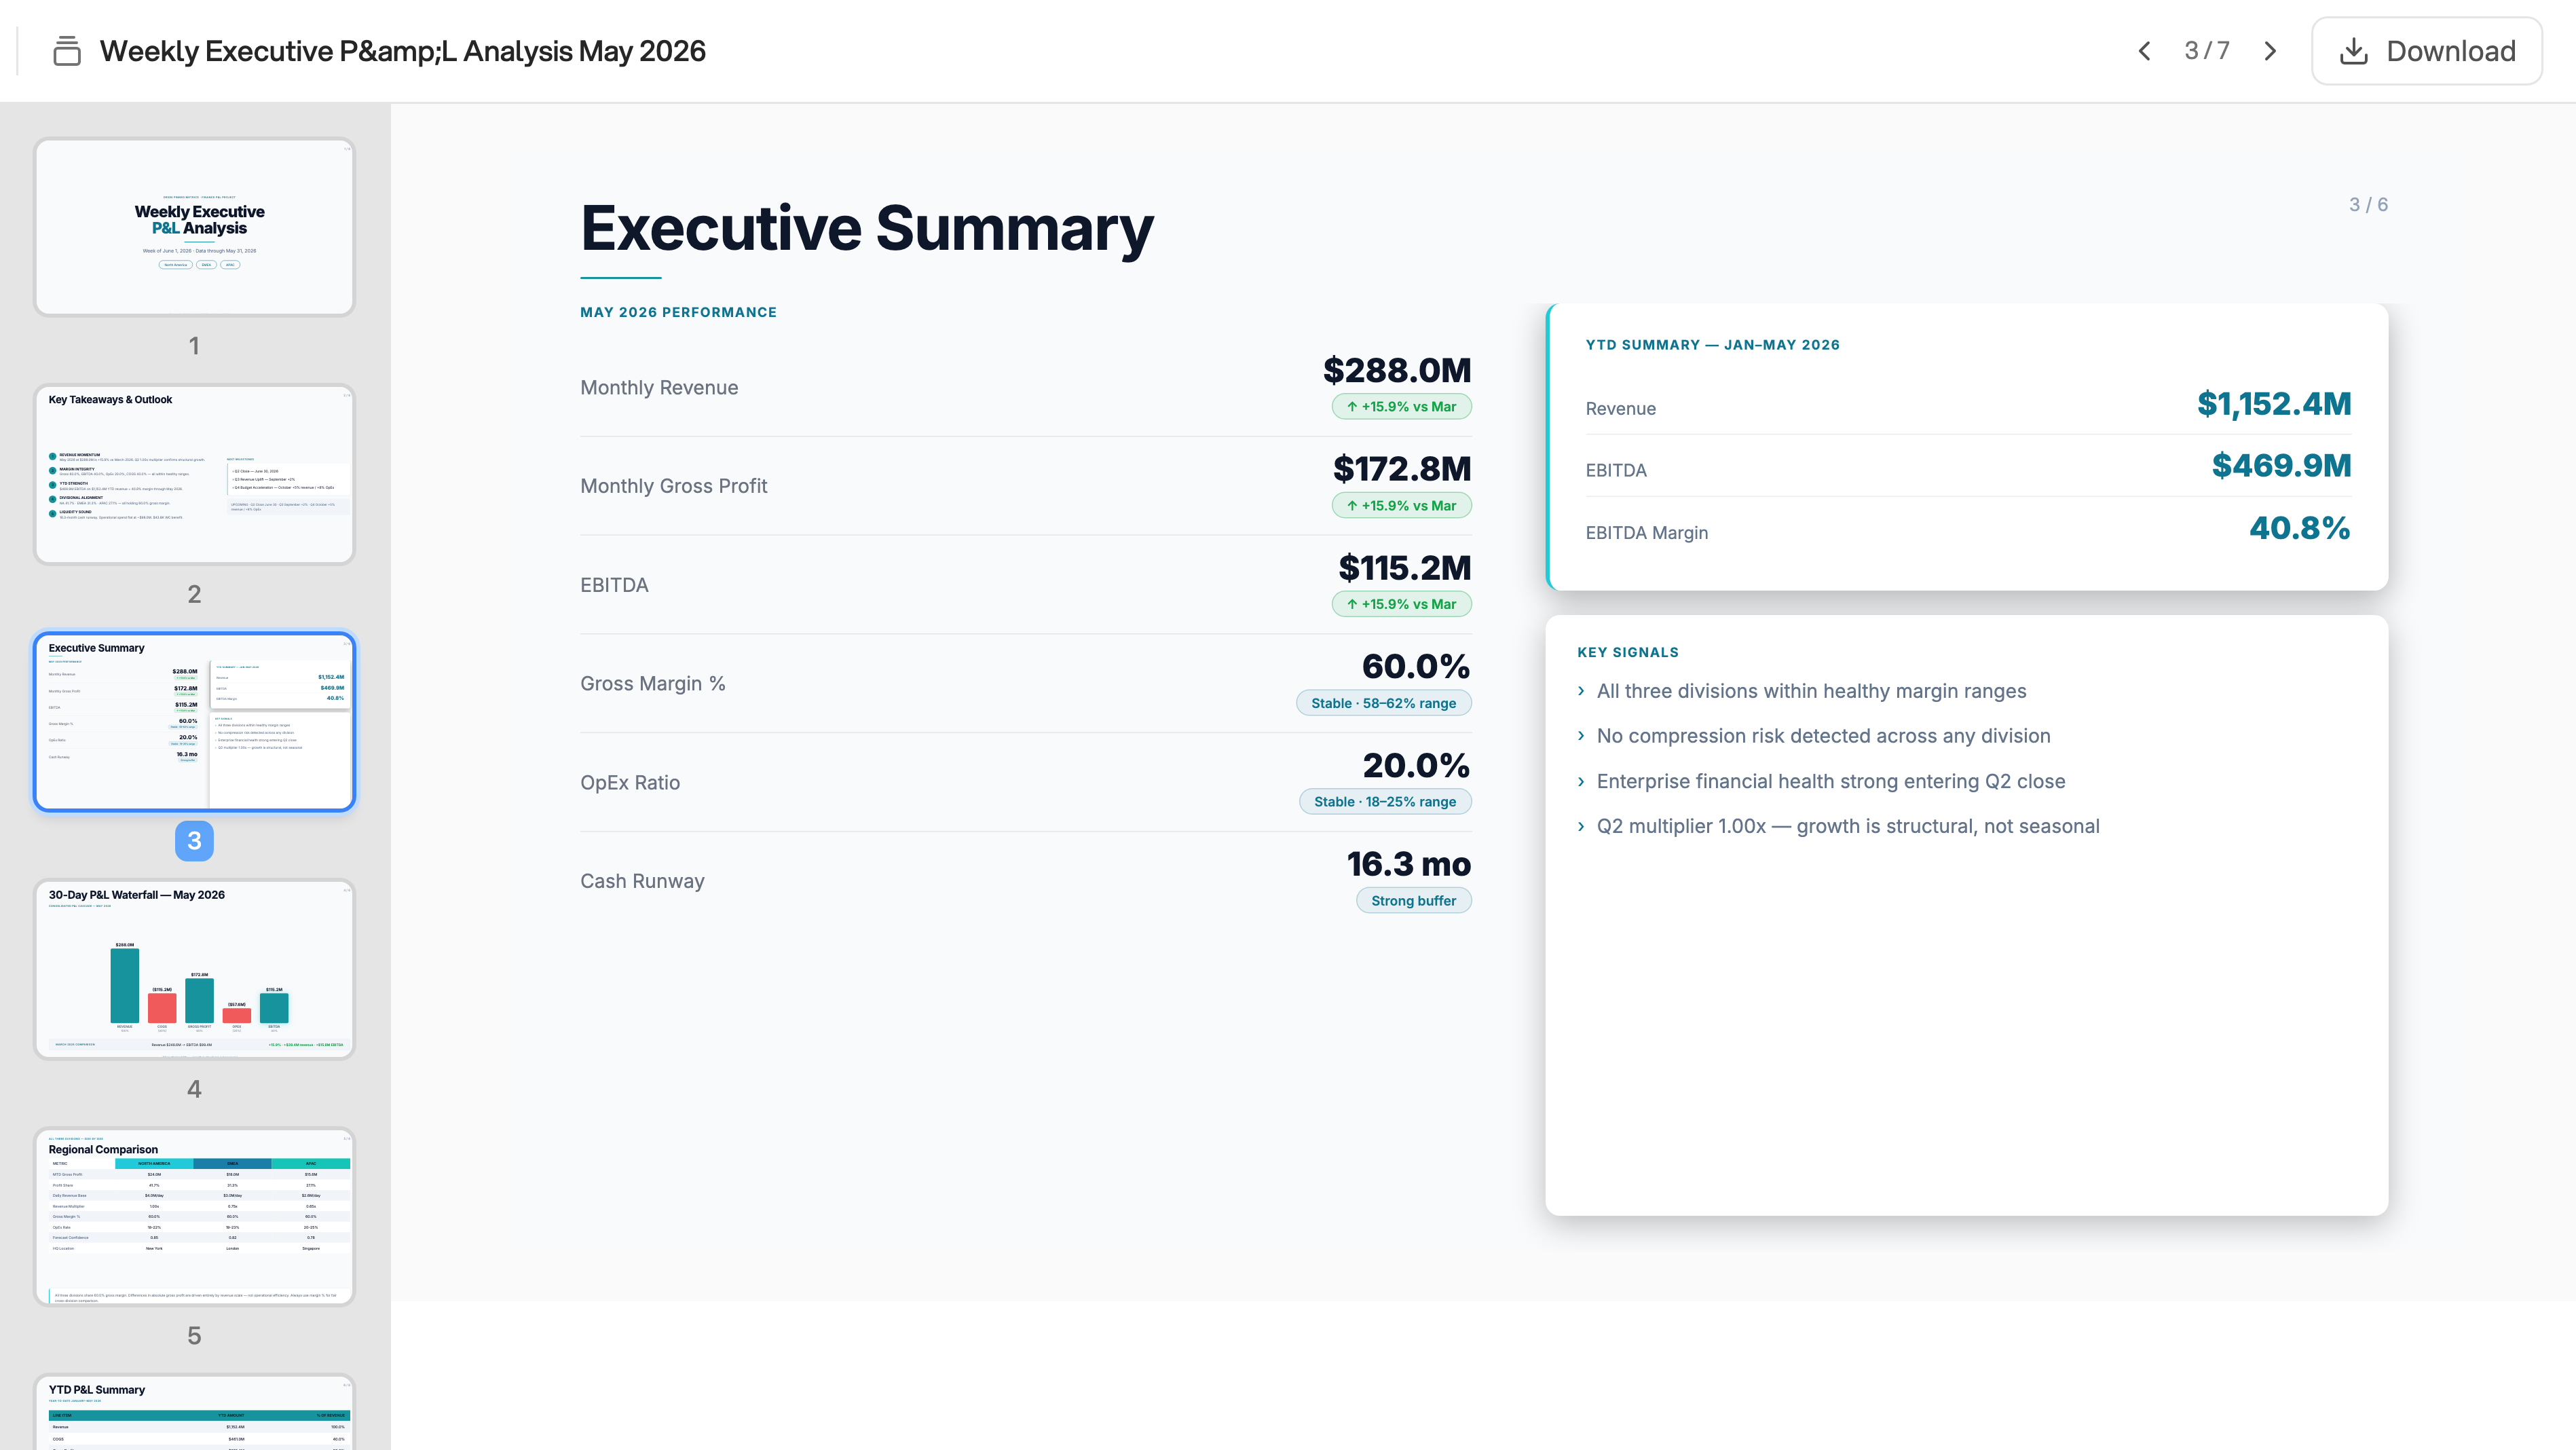Image resolution: width=2576 pixels, height=1450 pixels.
Task: Click the EBITDA +15.9% vs Mar badge
Action: 1401,604
